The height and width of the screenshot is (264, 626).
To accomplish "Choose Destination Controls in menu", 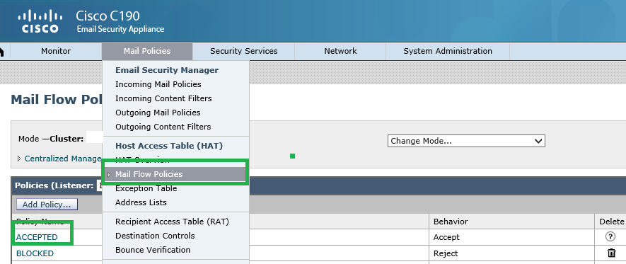I will (x=155, y=236).
